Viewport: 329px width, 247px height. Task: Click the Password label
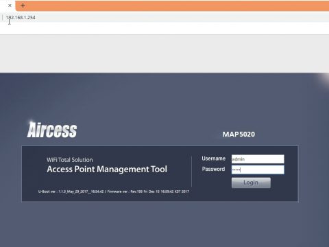click(213, 169)
